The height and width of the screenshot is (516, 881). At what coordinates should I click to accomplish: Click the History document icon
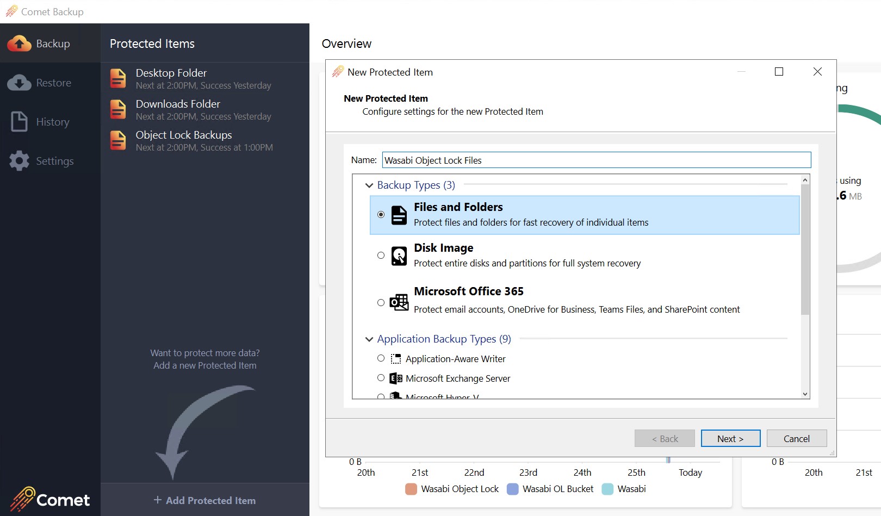(19, 121)
